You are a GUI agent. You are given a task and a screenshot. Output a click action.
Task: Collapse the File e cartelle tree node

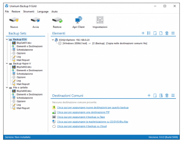click(7, 88)
